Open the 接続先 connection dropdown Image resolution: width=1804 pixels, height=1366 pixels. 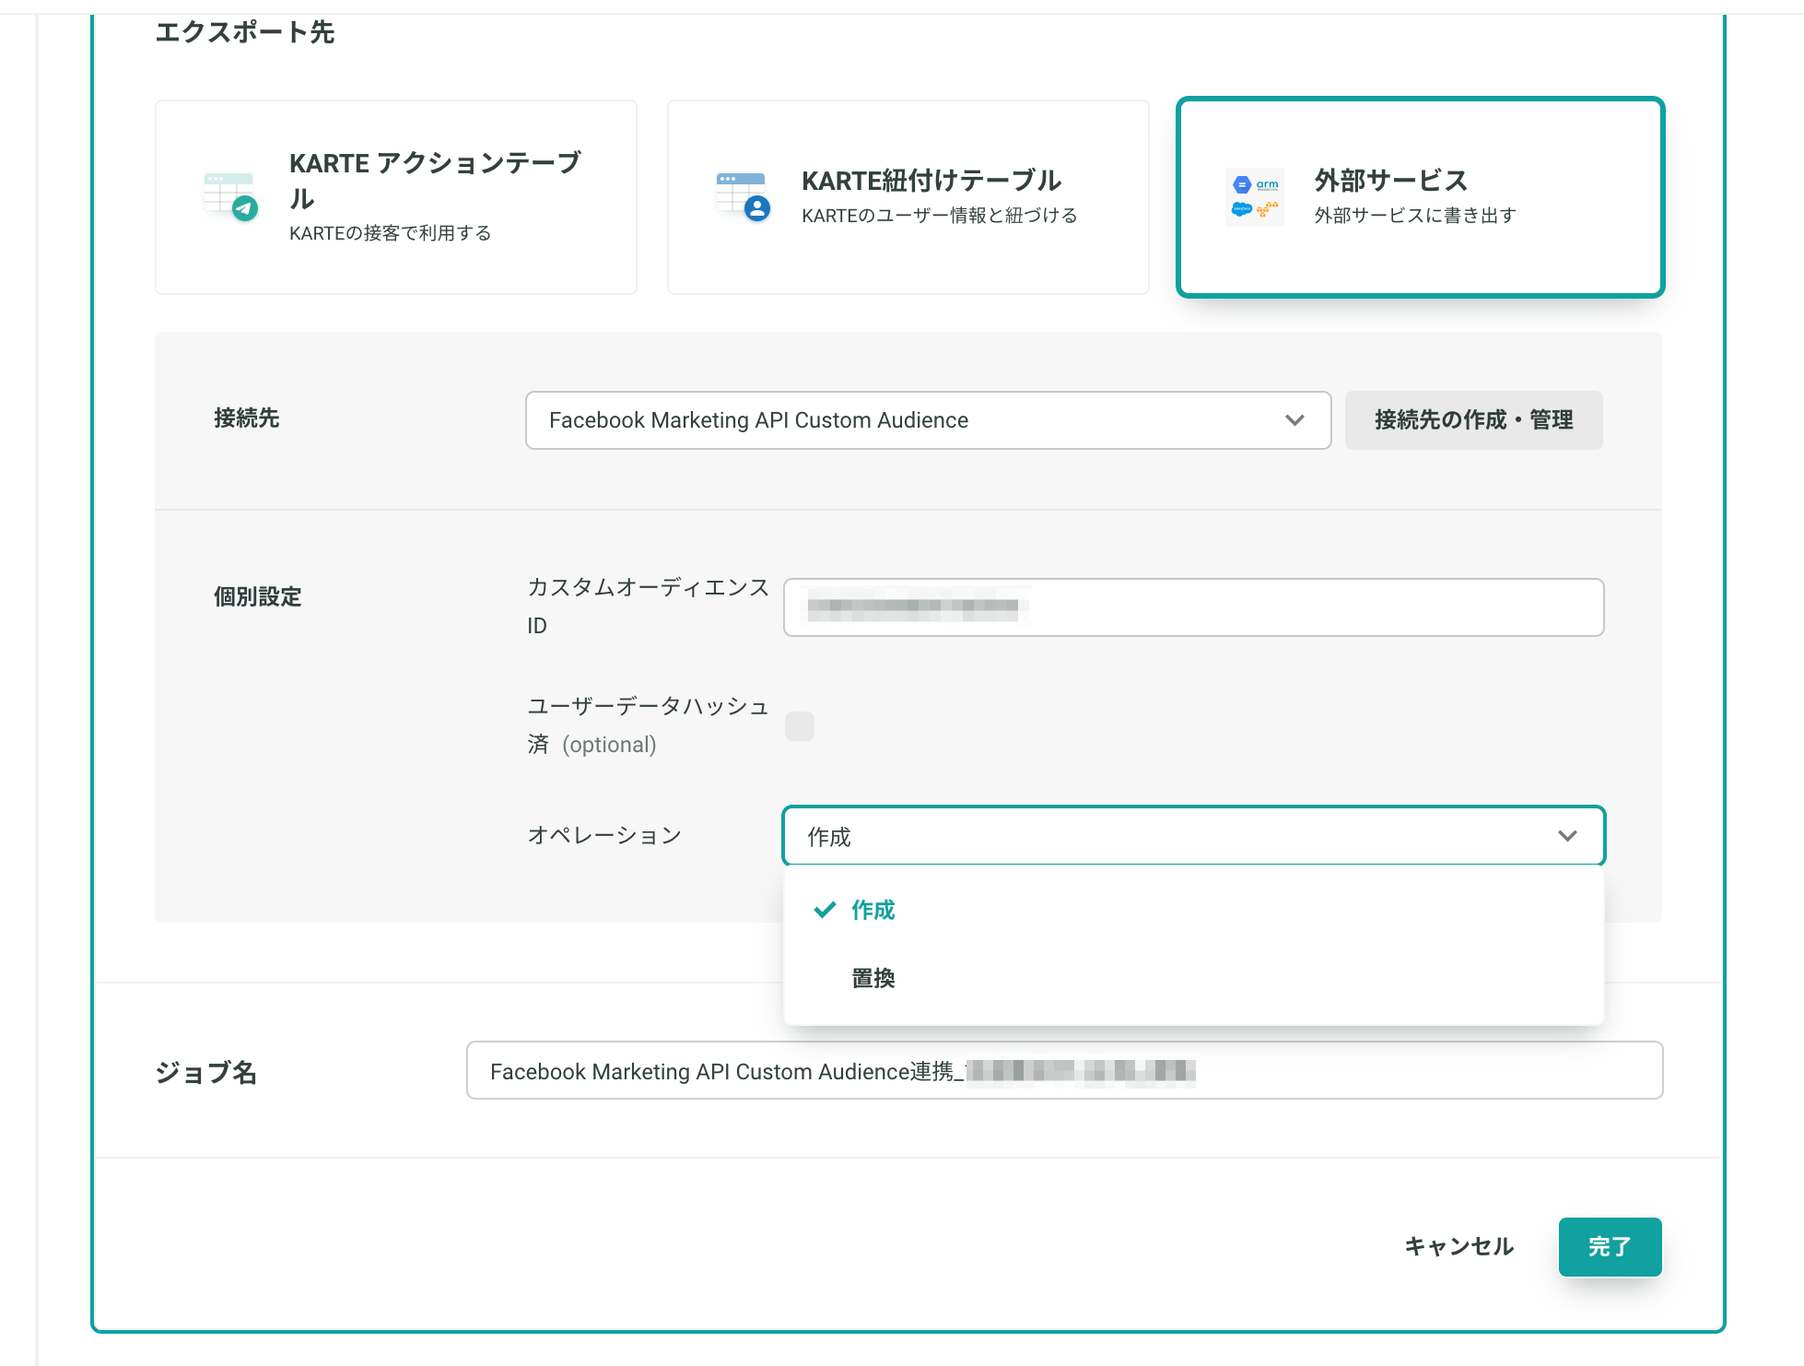[x=928, y=420]
